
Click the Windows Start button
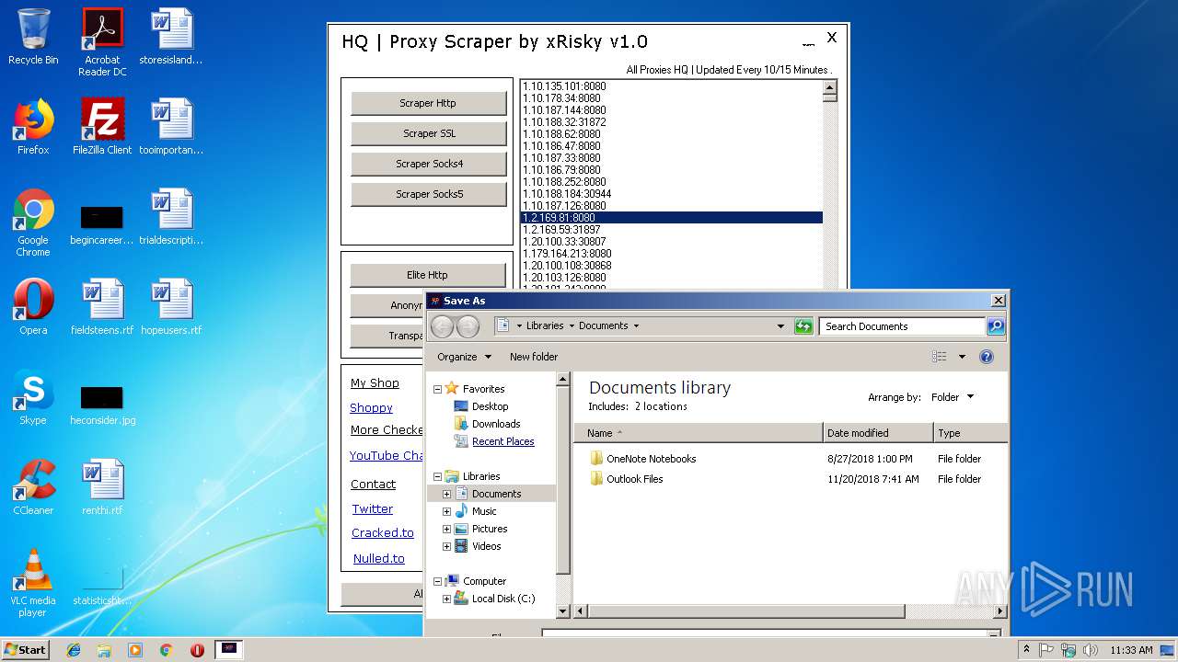pyautogui.click(x=26, y=650)
